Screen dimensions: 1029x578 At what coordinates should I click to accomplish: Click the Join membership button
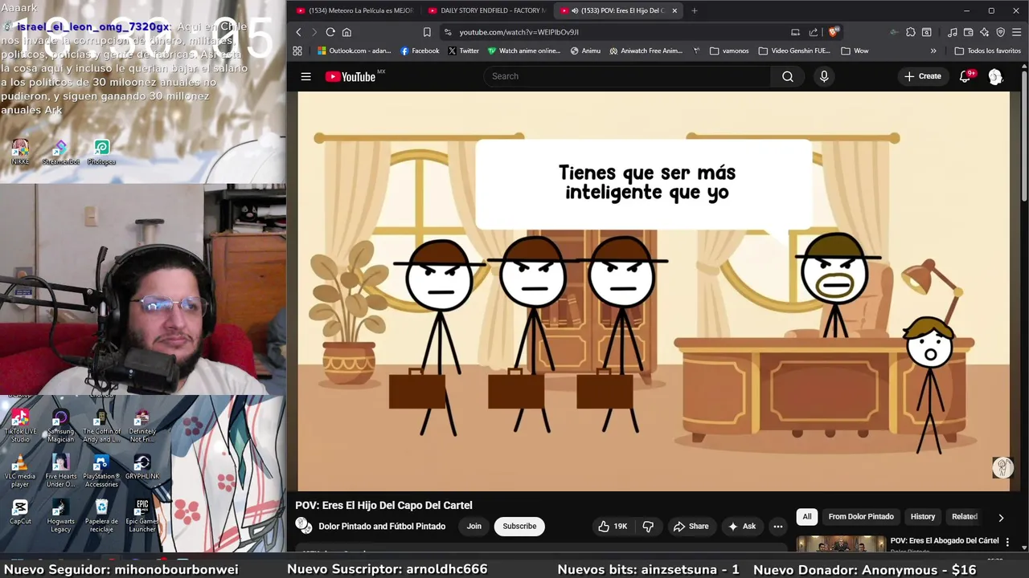coord(474,526)
